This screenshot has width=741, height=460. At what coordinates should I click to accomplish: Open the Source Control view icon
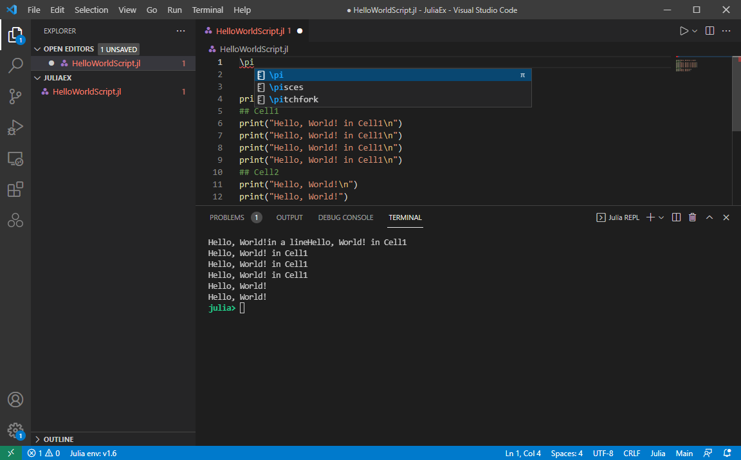(x=15, y=97)
